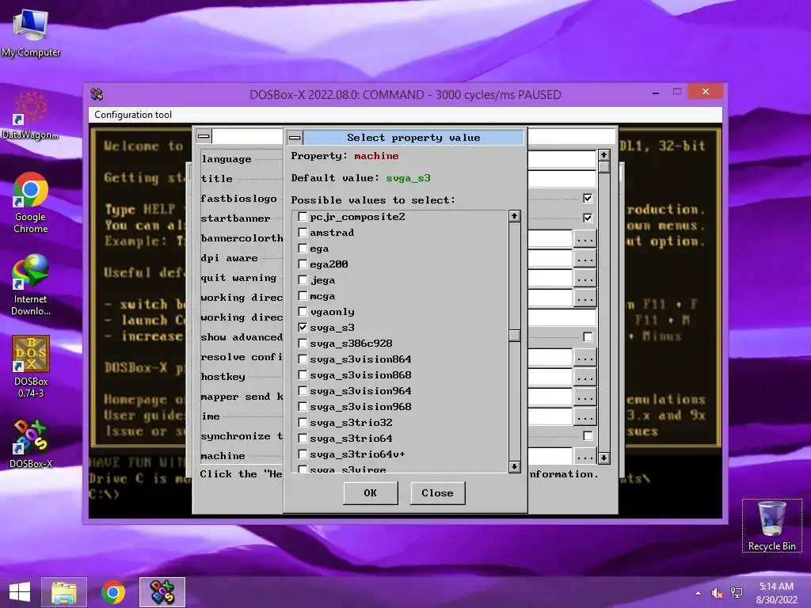Image resolution: width=811 pixels, height=608 pixels.
Task: Check the svga_s3trio64v+ option
Action: [303, 454]
